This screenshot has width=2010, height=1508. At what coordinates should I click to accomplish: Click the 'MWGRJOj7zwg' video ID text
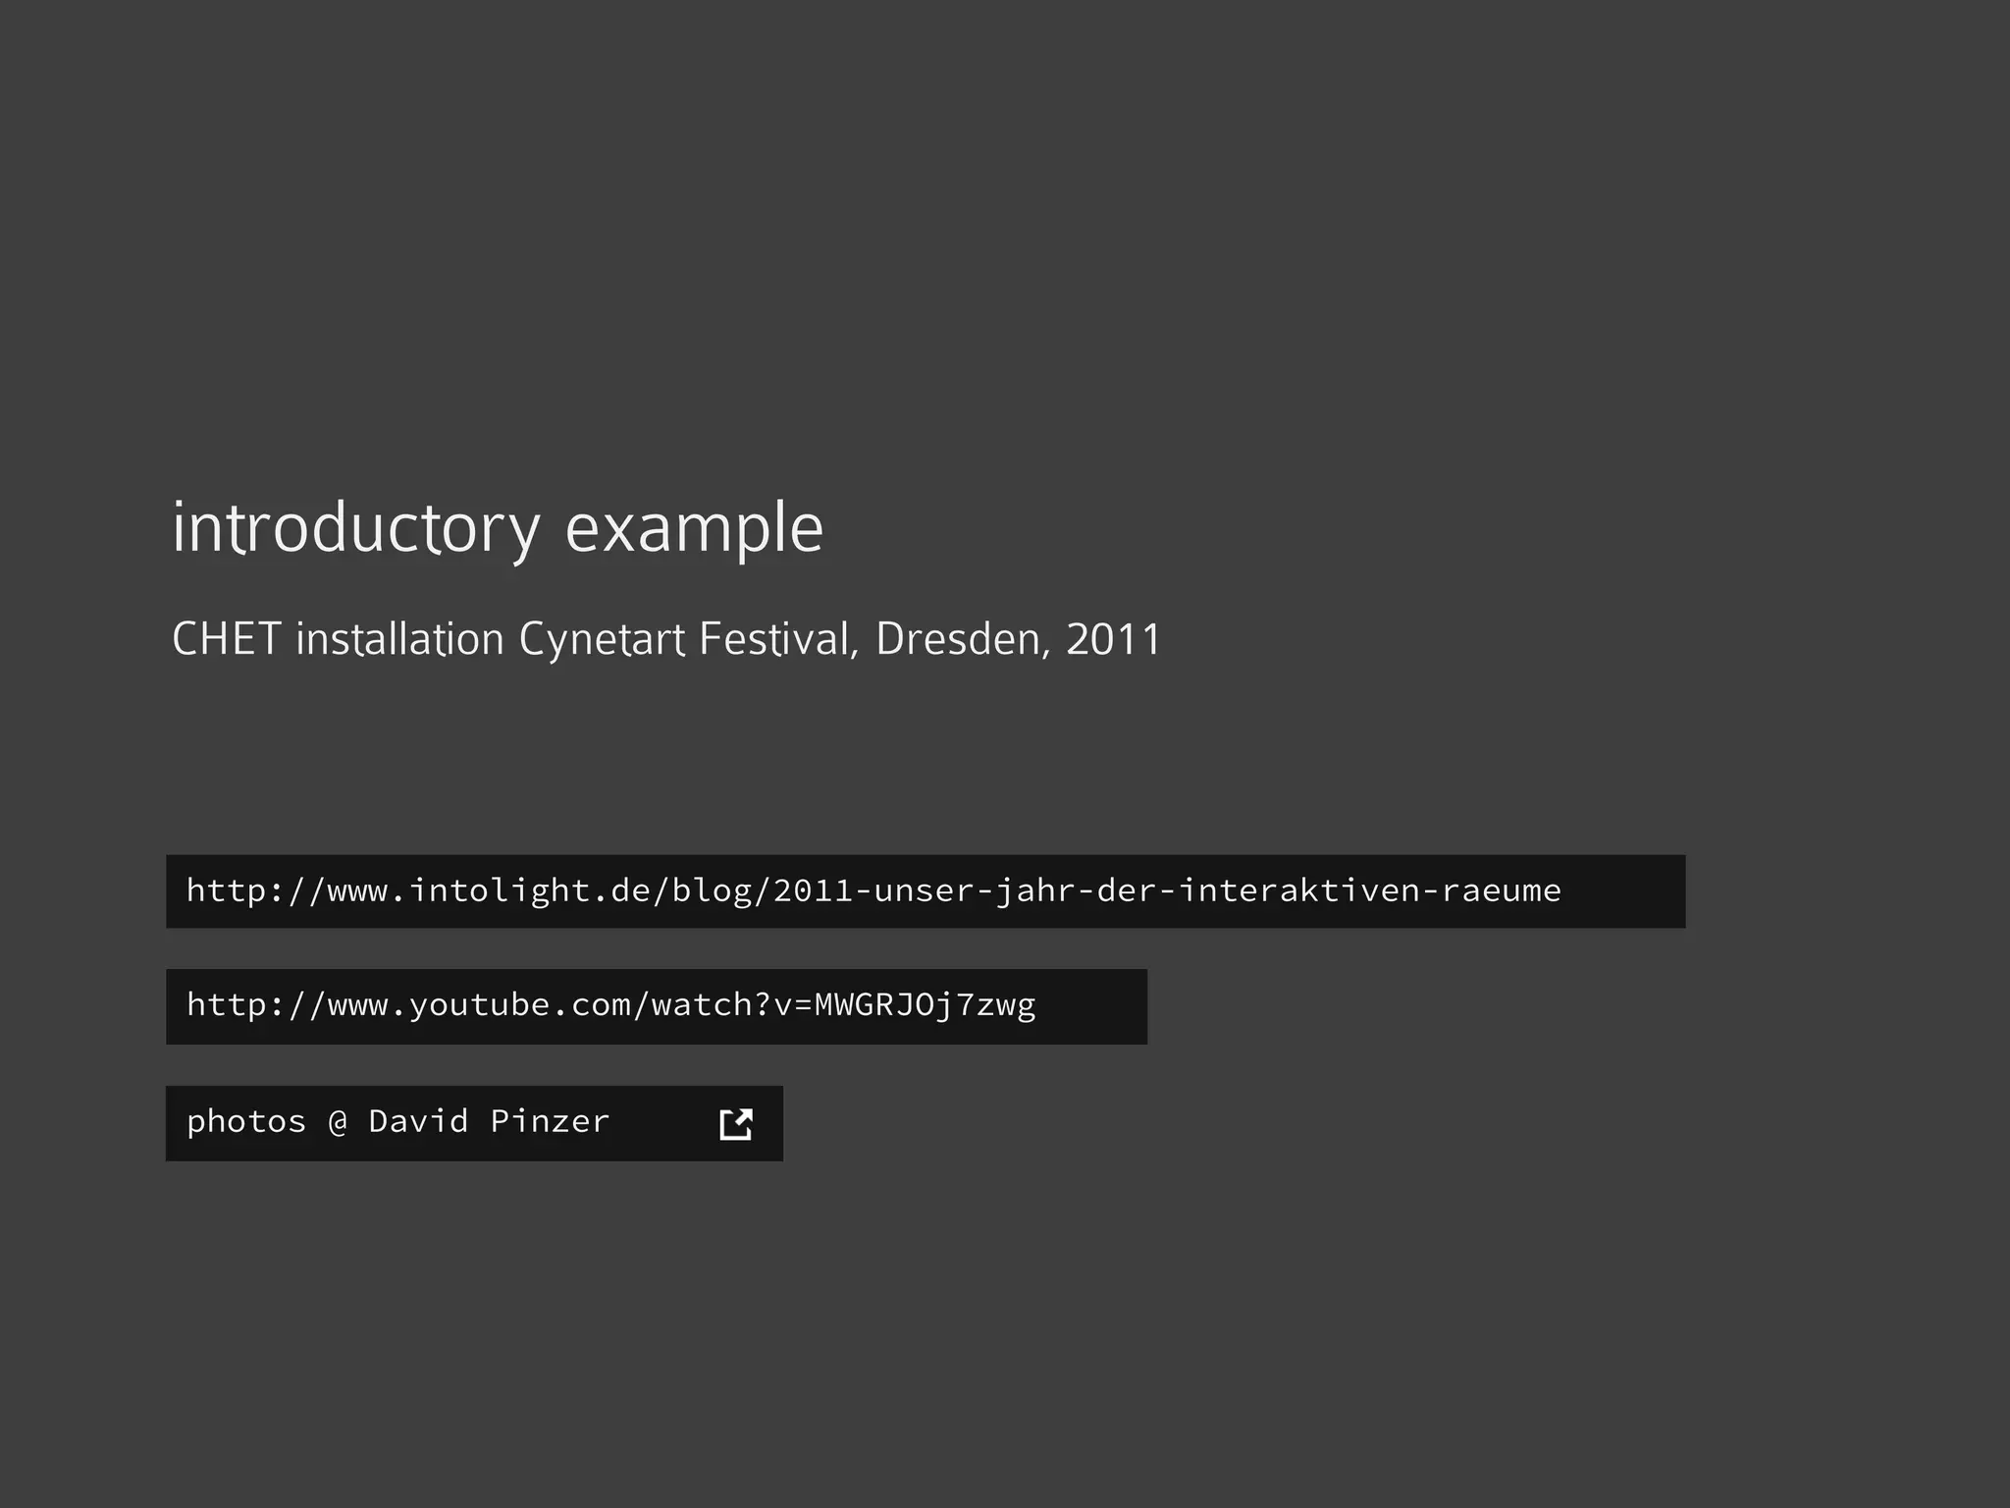click(925, 1005)
